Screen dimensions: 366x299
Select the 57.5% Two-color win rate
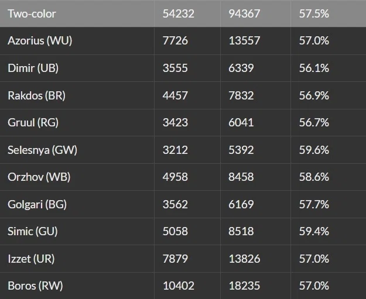[x=314, y=14]
